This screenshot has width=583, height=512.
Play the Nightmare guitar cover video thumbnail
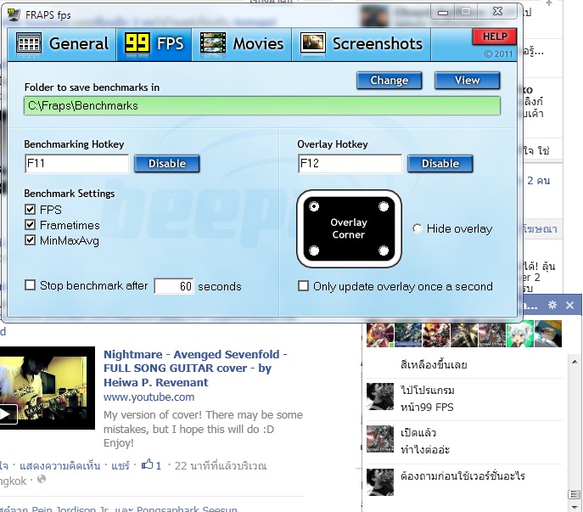(47, 388)
